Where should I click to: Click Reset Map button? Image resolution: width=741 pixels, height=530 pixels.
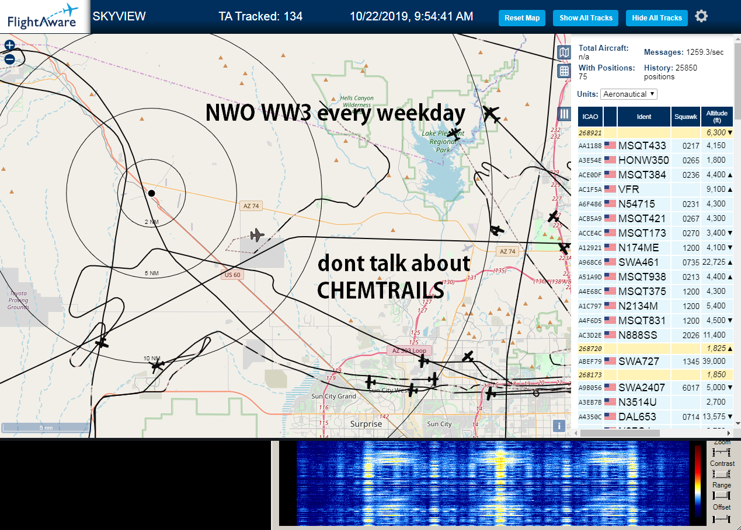click(x=522, y=18)
